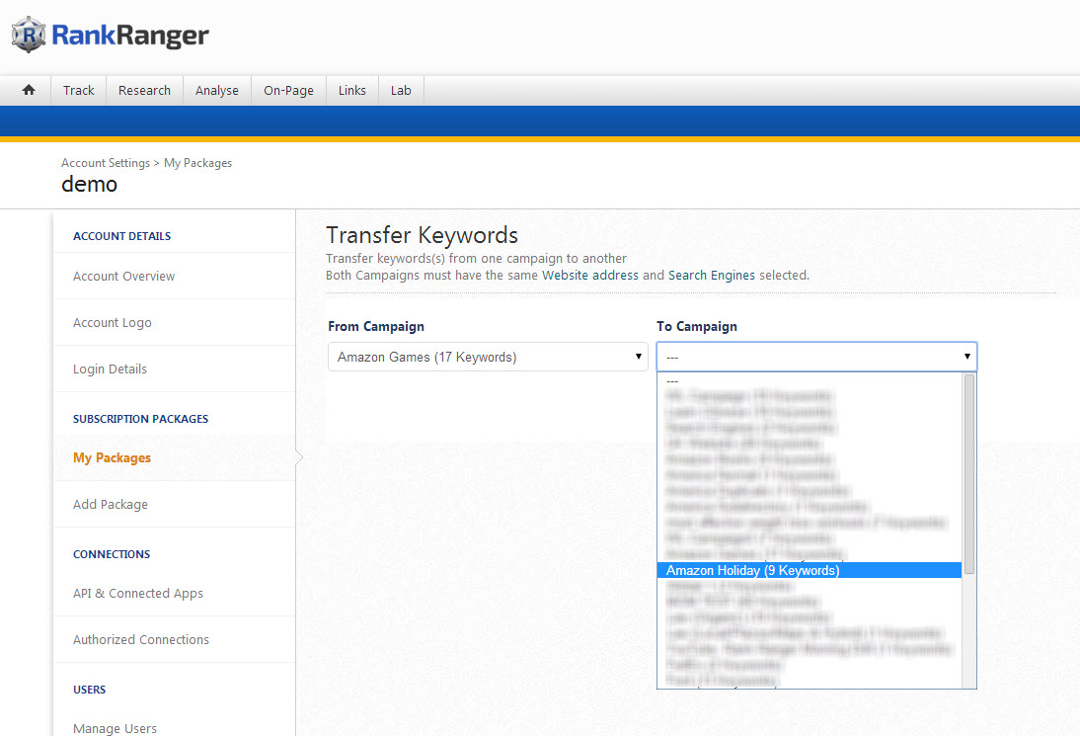Screen dimensions: 1080x736
Task: Click the ACCOUNT DETAILS section header
Action: 121,236
